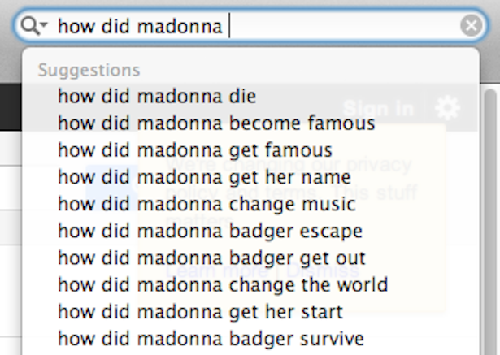Choose 'how did madonna become famous' suggestion
Screen dimensions: 500x355
(x=250, y=123)
